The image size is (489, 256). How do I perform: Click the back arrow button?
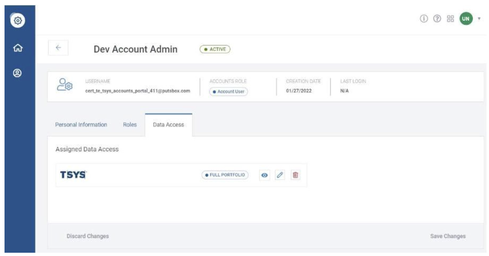(x=58, y=48)
